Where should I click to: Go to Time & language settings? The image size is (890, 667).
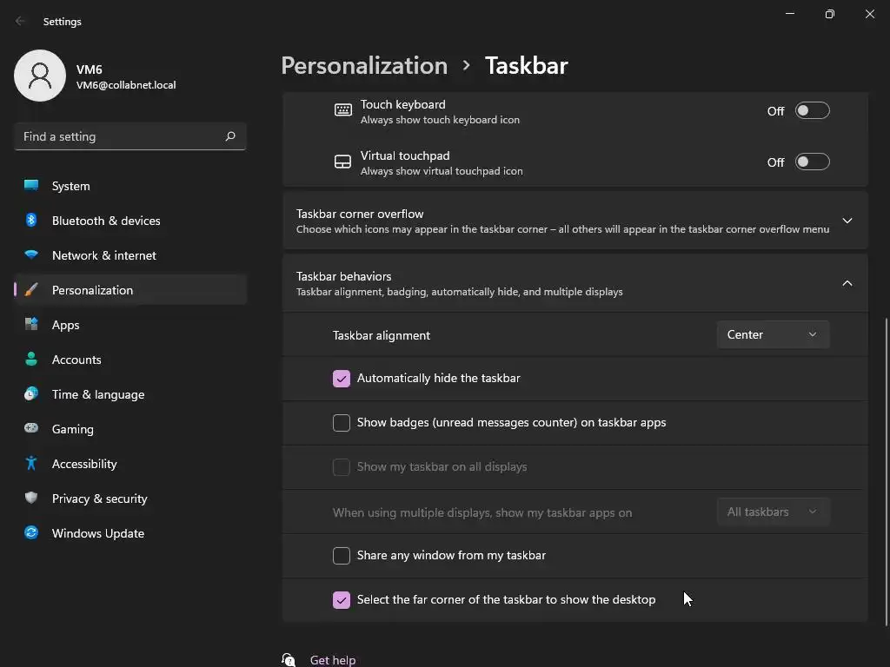(x=98, y=394)
